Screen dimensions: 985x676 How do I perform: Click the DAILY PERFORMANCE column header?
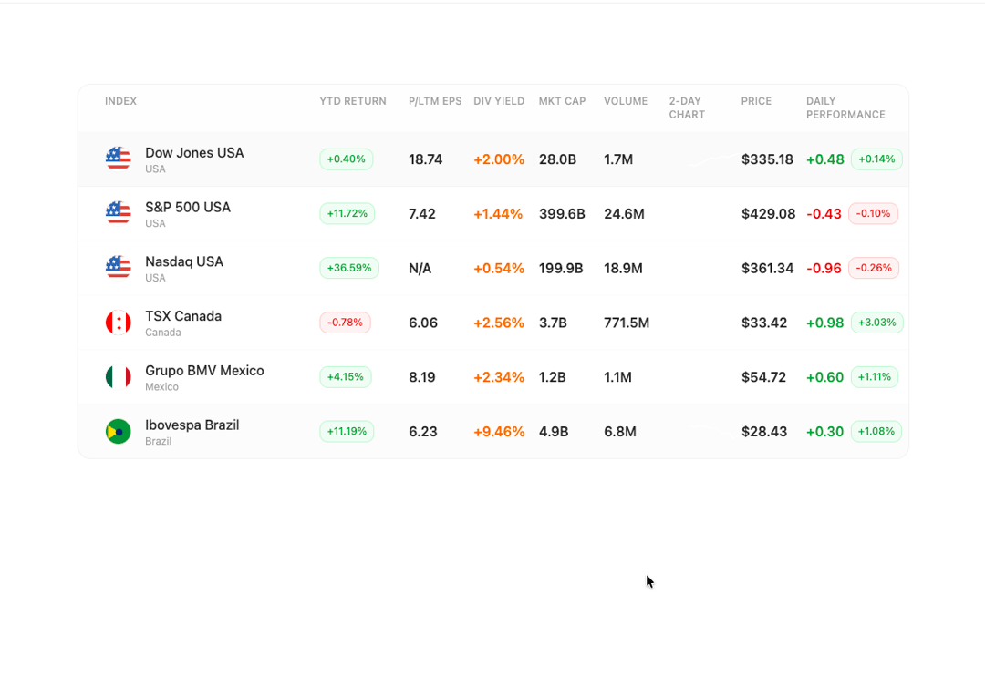[x=845, y=108]
